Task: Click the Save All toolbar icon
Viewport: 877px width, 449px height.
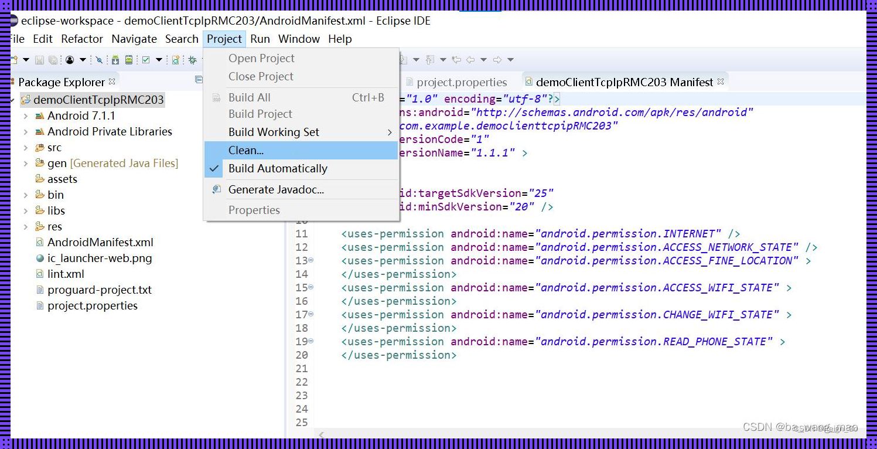Action: 53,60
